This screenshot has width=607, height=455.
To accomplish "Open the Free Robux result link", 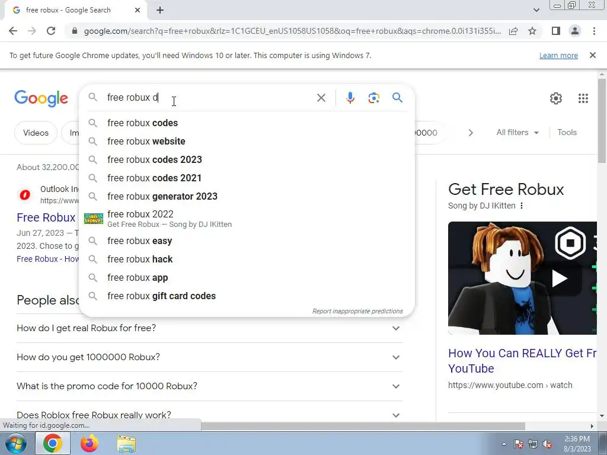I will click(46, 217).
